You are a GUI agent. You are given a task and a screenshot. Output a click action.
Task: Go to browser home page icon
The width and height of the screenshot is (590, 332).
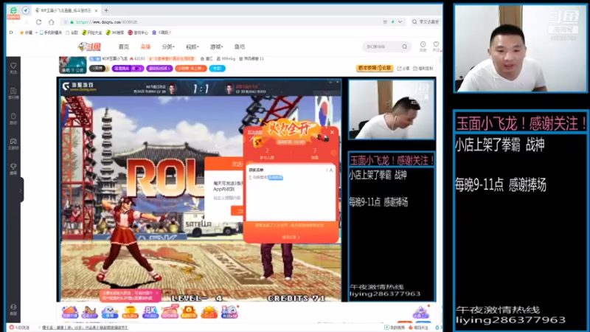click(52, 22)
